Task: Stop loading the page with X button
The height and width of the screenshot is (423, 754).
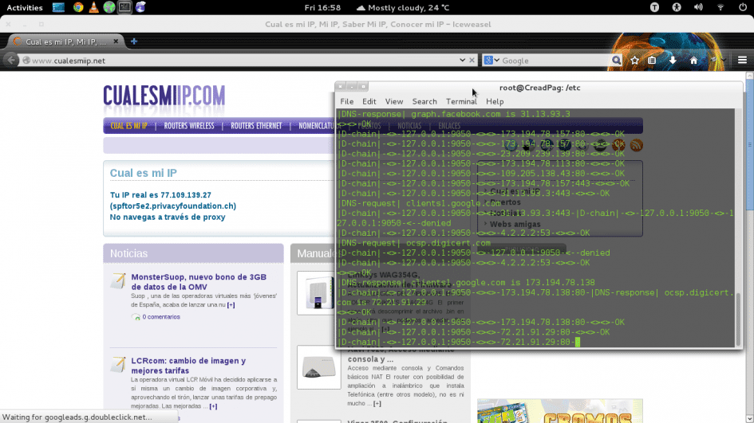Action: click(472, 61)
